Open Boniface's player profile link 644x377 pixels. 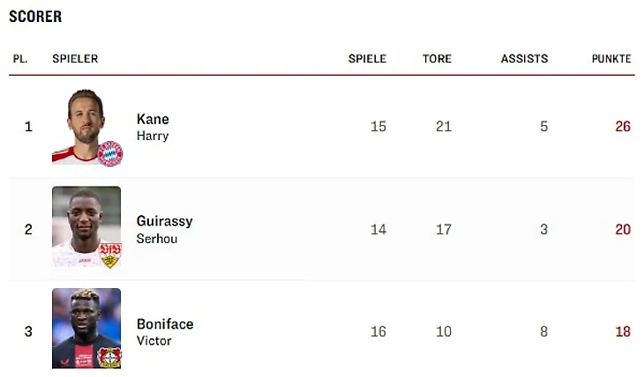165,324
